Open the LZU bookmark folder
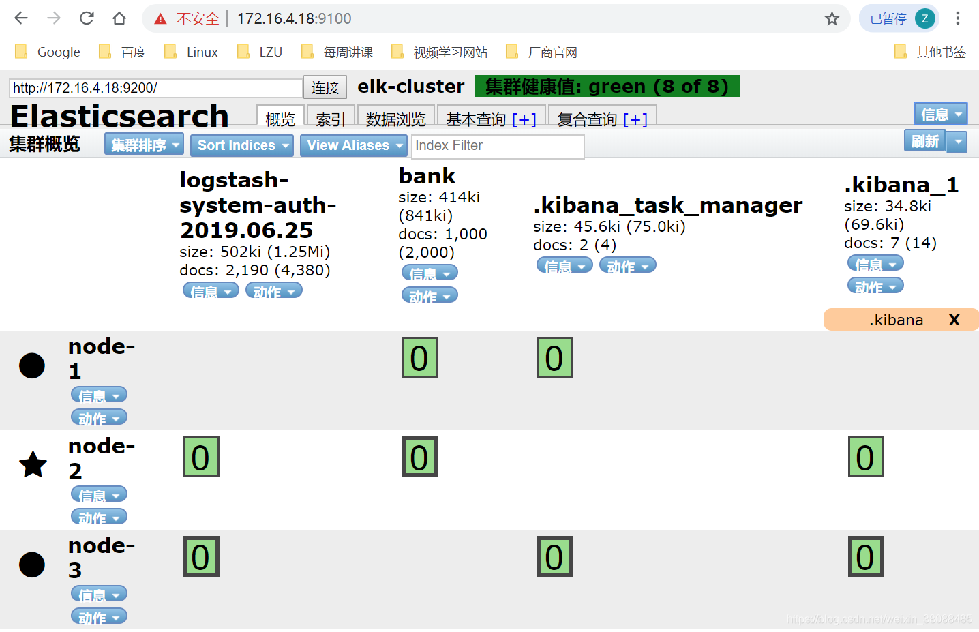Viewport: 979px width, 632px height. (x=260, y=52)
